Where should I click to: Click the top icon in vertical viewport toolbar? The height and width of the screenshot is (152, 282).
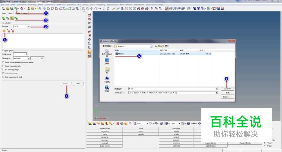(90, 15)
